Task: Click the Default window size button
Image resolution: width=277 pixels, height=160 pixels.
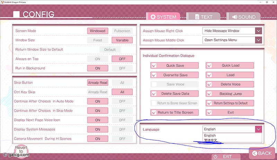Action: coord(110,49)
